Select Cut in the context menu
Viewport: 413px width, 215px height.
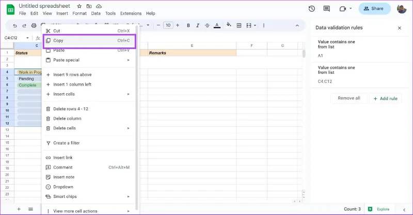click(x=88, y=31)
